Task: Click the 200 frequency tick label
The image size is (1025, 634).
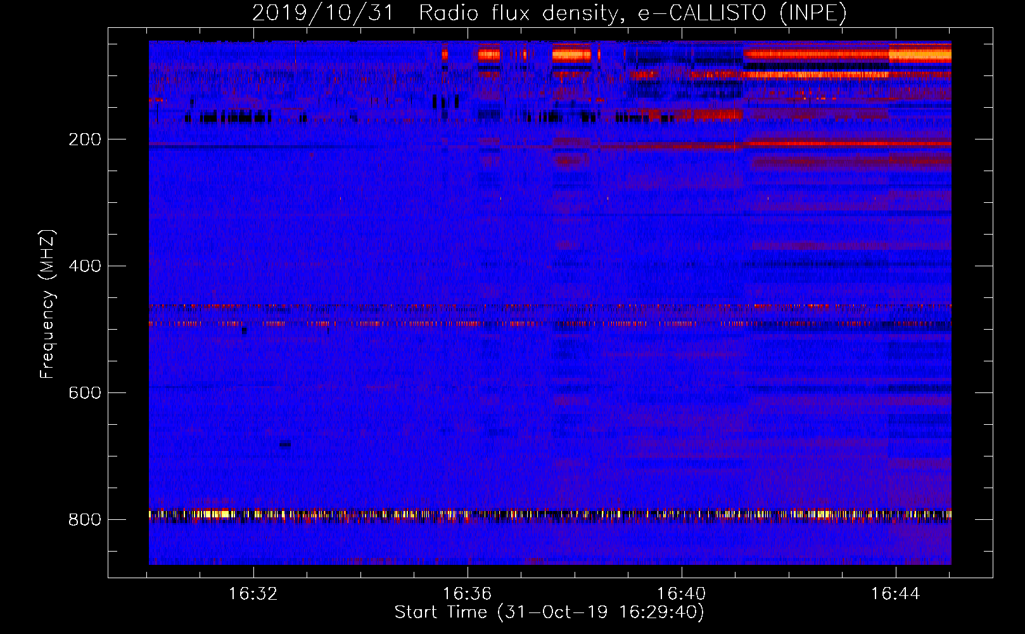Action: point(85,139)
